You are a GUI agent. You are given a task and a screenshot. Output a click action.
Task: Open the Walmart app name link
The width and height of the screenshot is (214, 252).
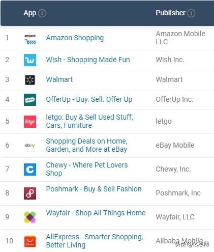59,79
